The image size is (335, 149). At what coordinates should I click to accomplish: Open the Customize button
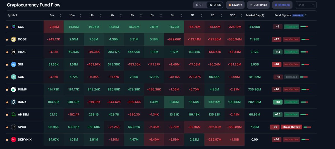click(258, 5)
